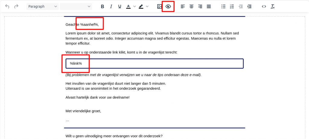Apply the current text color
The width and height of the screenshot is (309, 139).
point(128,7)
